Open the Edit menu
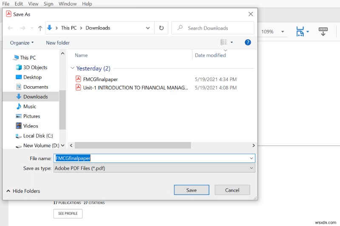 coord(19,4)
